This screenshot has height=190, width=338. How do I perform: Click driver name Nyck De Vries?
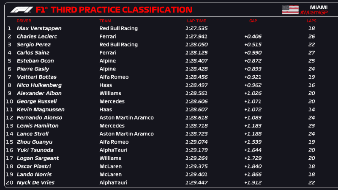pos(35,183)
